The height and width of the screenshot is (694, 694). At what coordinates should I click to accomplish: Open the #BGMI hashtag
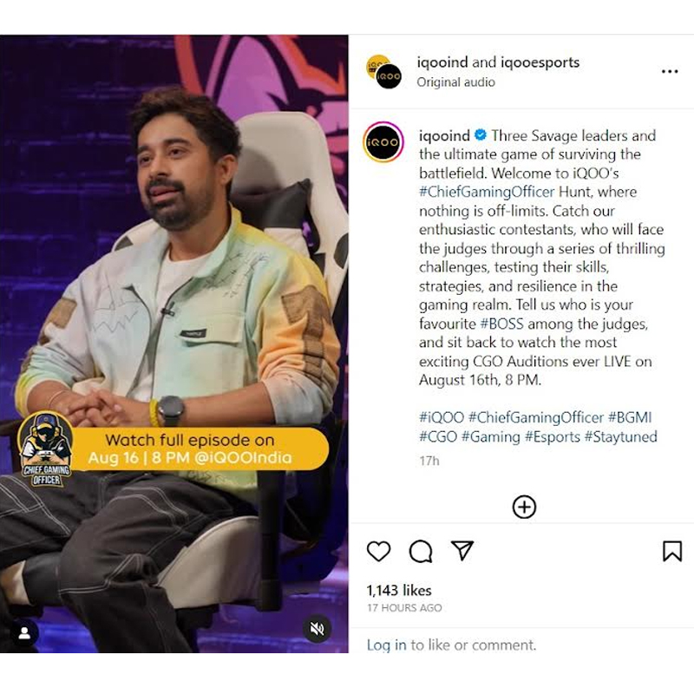click(x=630, y=417)
